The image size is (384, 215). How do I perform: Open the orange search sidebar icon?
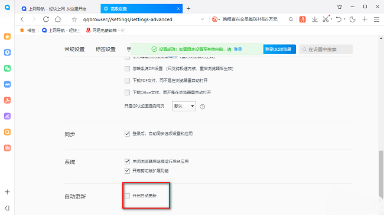click(7, 132)
